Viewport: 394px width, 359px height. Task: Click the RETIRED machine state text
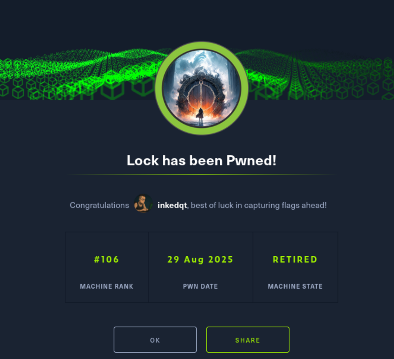click(x=295, y=259)
